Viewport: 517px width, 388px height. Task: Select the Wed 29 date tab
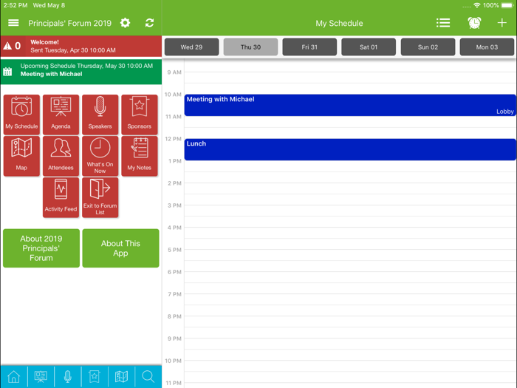[x=191, y=47]
